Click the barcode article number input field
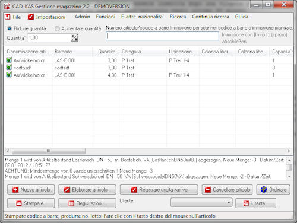Viewport: 297px width, 223px height. click(162, 36)
